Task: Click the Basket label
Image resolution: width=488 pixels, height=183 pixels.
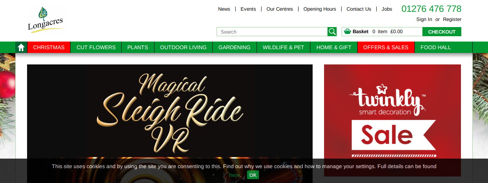Action: click(360, 32)
